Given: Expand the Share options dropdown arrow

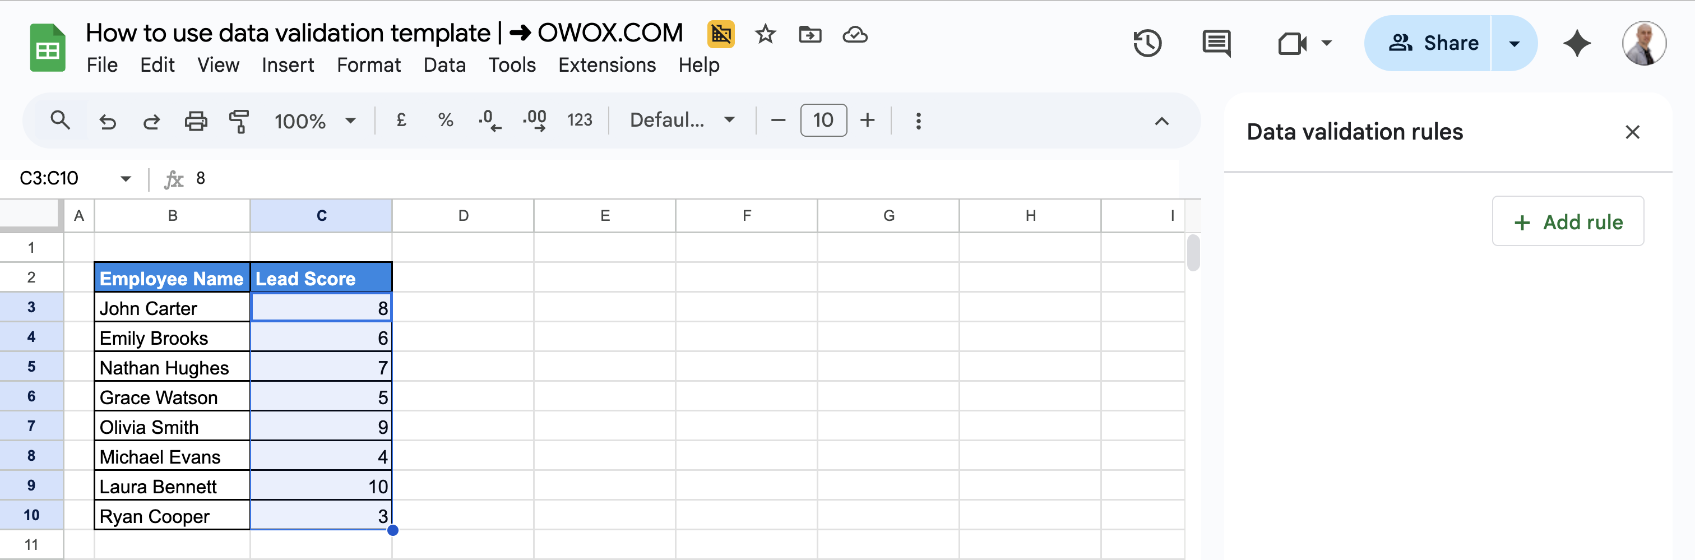Looking at the screenshot, I should (x=1514, y=43).
